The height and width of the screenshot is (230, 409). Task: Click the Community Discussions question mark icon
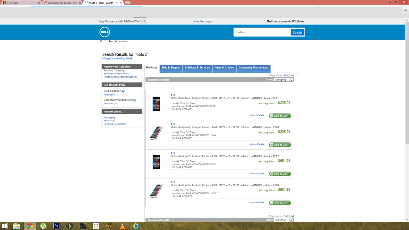click(x=135, y=100)
